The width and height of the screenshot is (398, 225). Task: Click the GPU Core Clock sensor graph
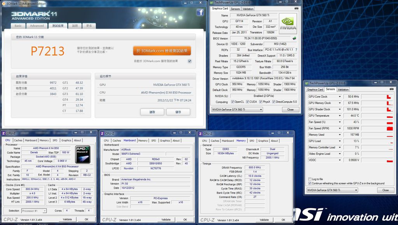click(377, 96)
